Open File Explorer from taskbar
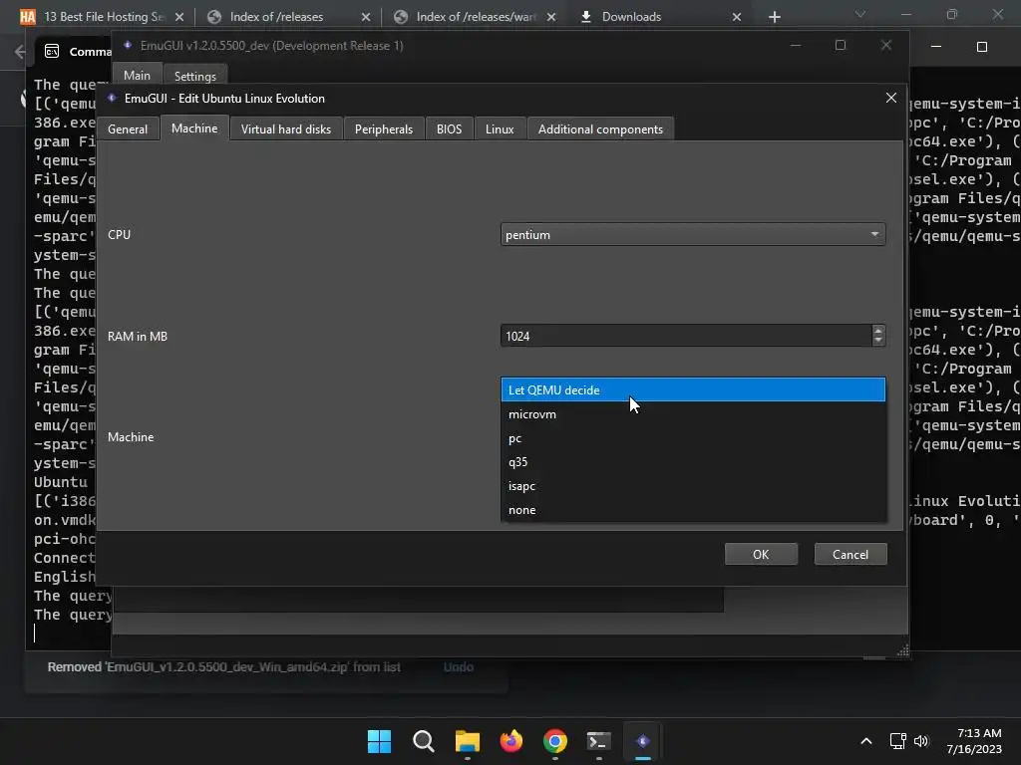The image size is (1021, 765). (x=468, y=741)
